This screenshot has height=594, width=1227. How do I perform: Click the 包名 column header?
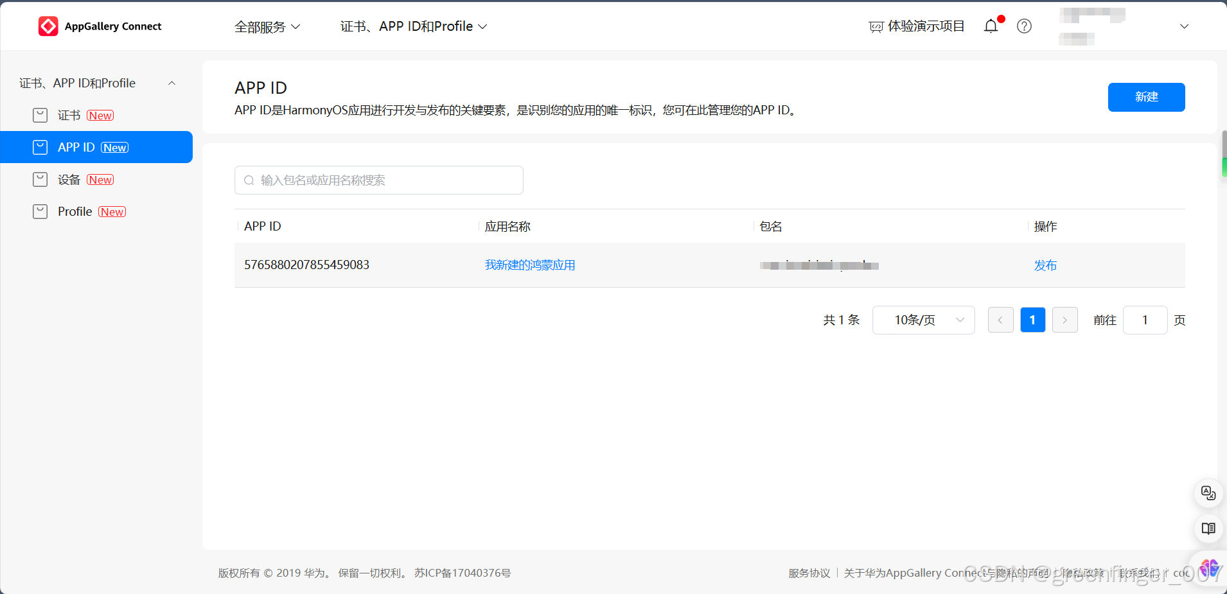[x=771, y=226]
